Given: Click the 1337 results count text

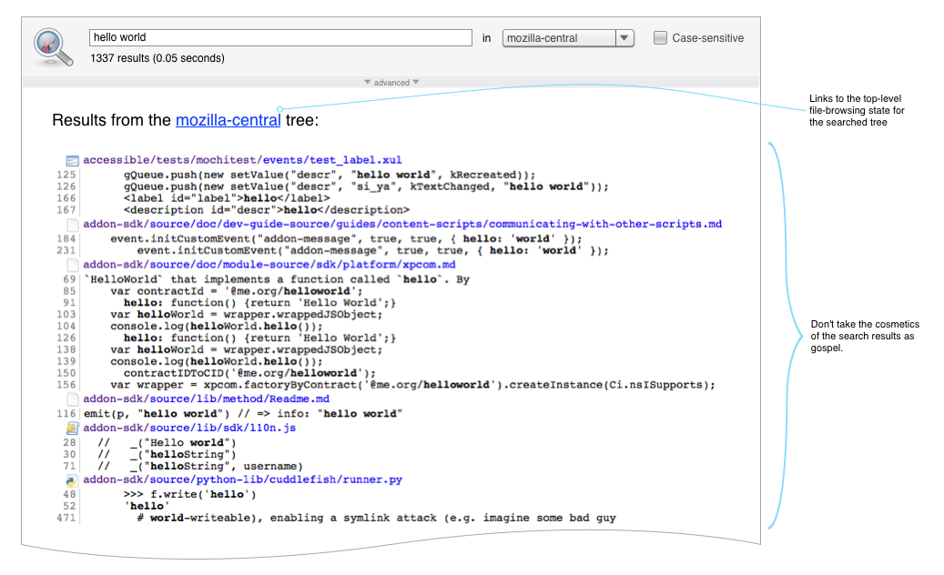Looking at the screenshot, I should [157, 58].
